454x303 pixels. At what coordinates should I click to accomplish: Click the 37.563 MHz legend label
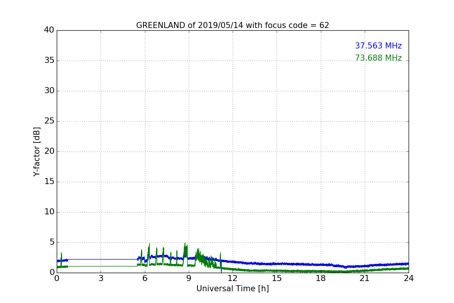(x=378, y=46)
